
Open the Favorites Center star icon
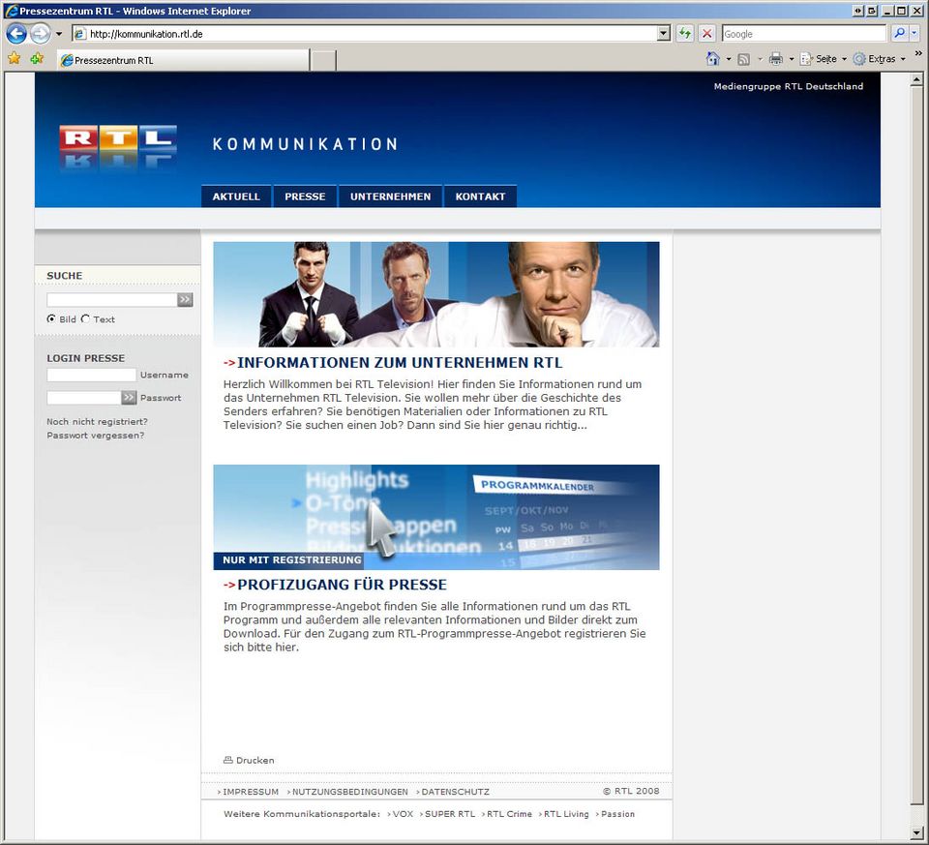coord(15,58)
